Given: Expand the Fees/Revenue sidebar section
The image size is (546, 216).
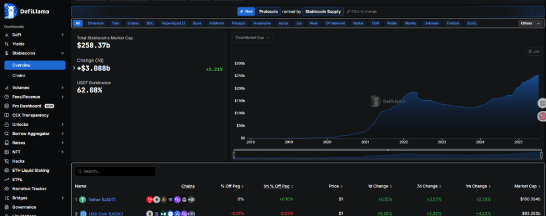Looking at the screenshot, I should coord(62,97).
